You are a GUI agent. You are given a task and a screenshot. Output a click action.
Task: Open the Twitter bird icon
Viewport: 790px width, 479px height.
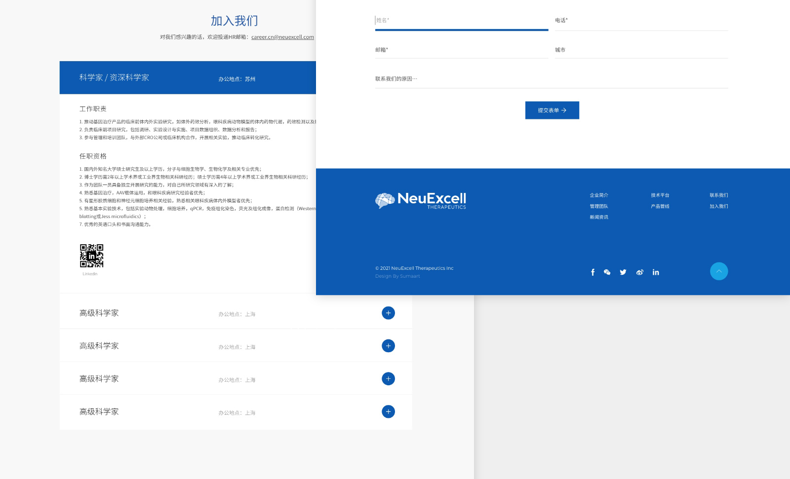point(623,272)
